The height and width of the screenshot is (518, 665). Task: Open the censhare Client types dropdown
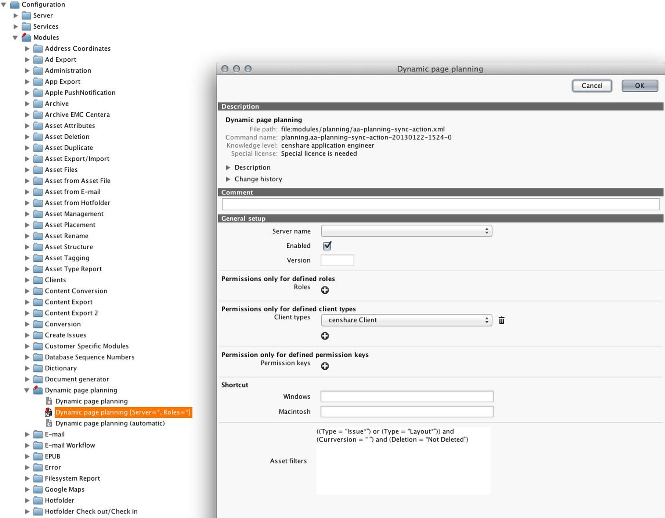point(406,320)
